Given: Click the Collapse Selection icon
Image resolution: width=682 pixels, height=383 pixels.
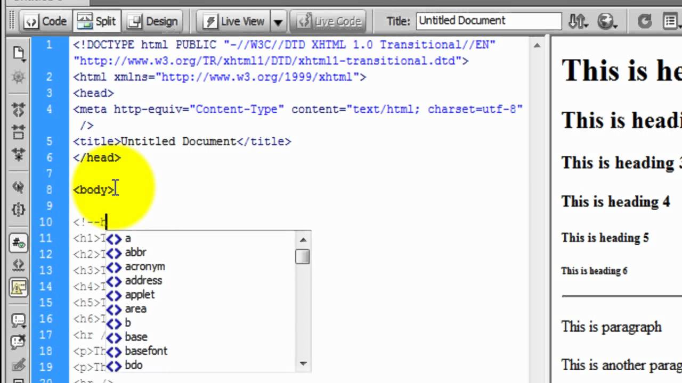Looking at the screenshot, I should coord(19,132).
